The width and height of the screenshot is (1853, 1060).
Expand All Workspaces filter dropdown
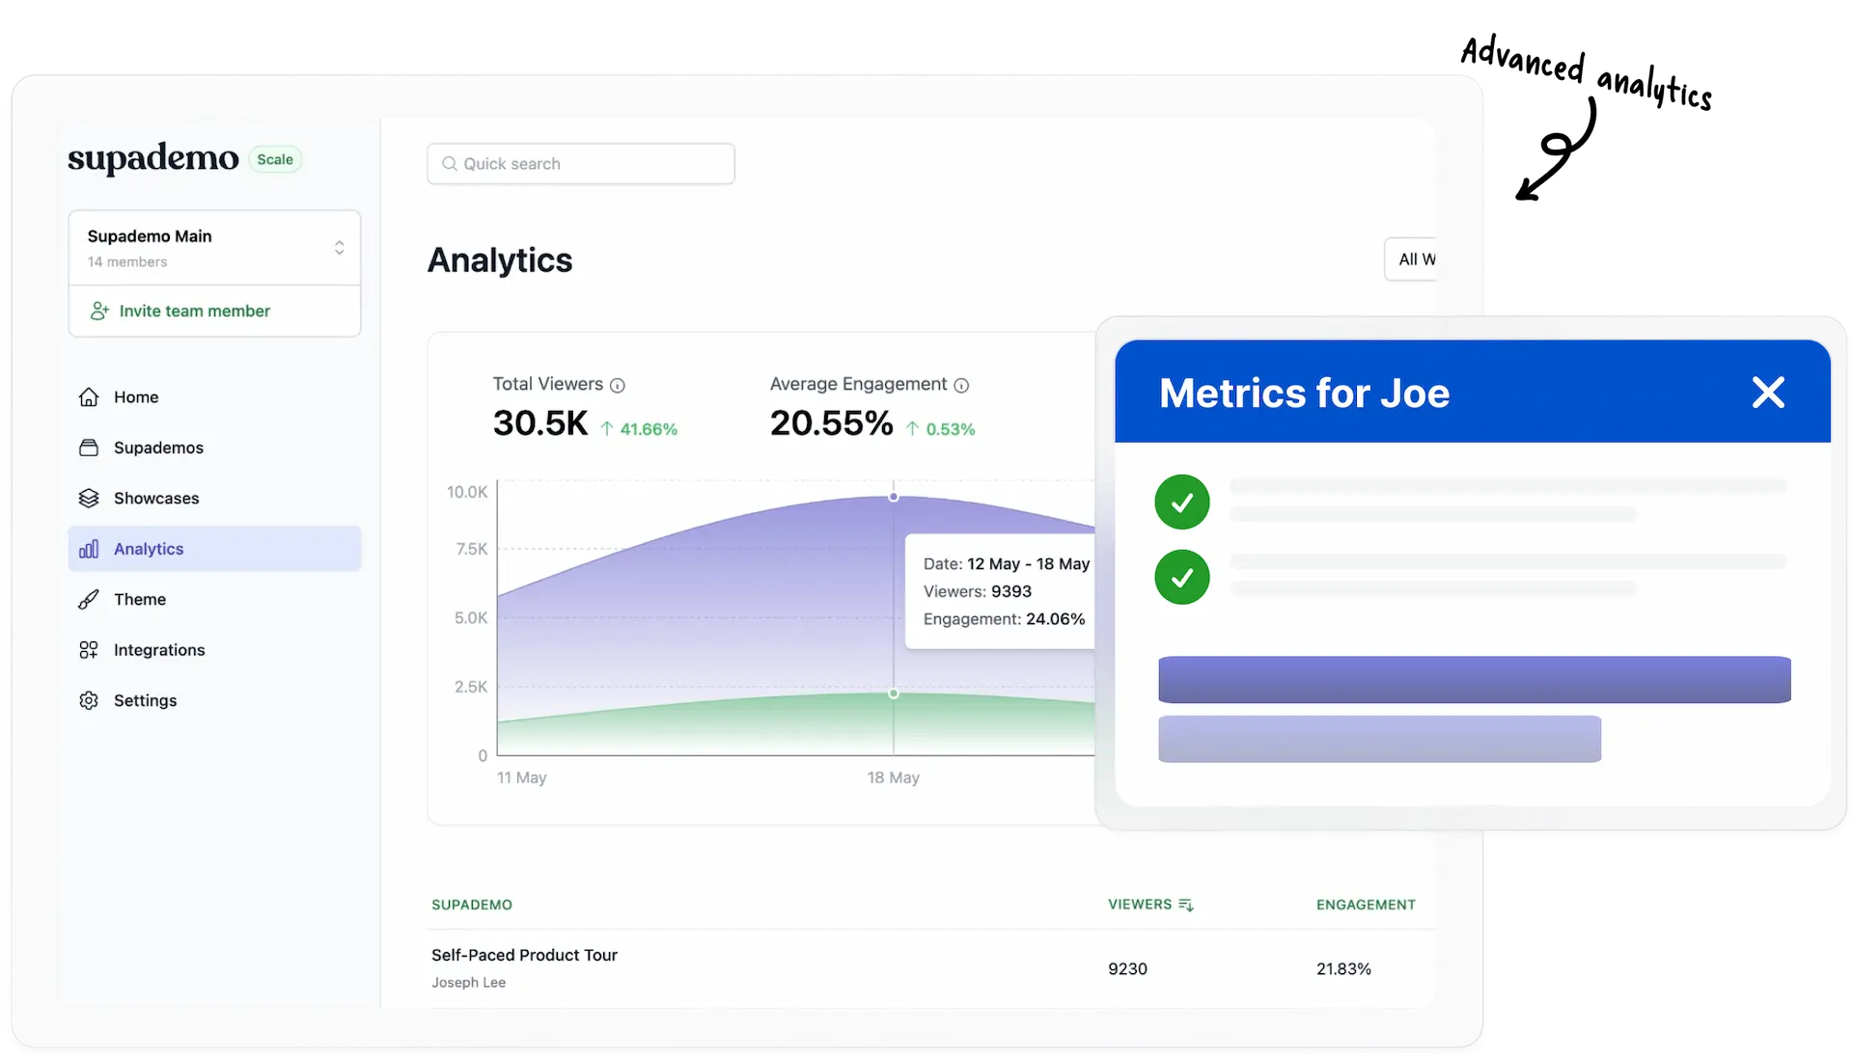tap(1417, 259)
